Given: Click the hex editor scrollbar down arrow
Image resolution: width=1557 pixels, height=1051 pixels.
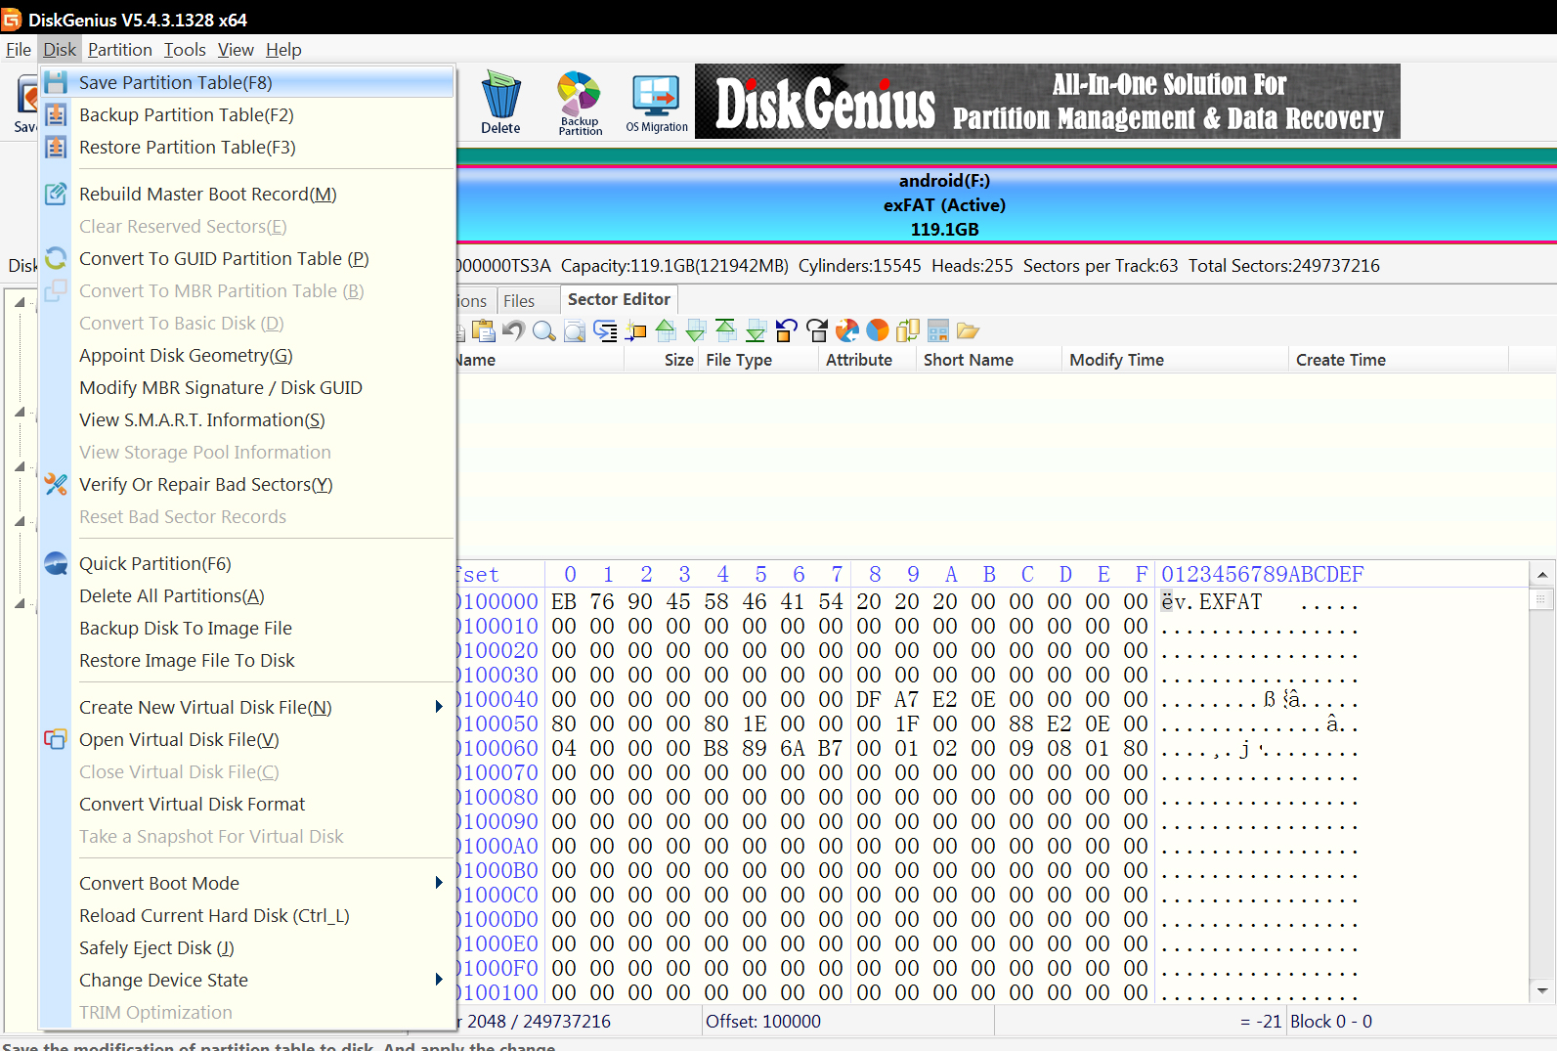Looking at the screenshot, I should (1542, 991).
